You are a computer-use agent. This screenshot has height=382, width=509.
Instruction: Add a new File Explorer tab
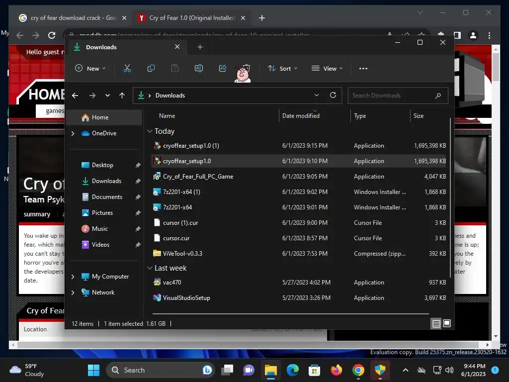200,47
